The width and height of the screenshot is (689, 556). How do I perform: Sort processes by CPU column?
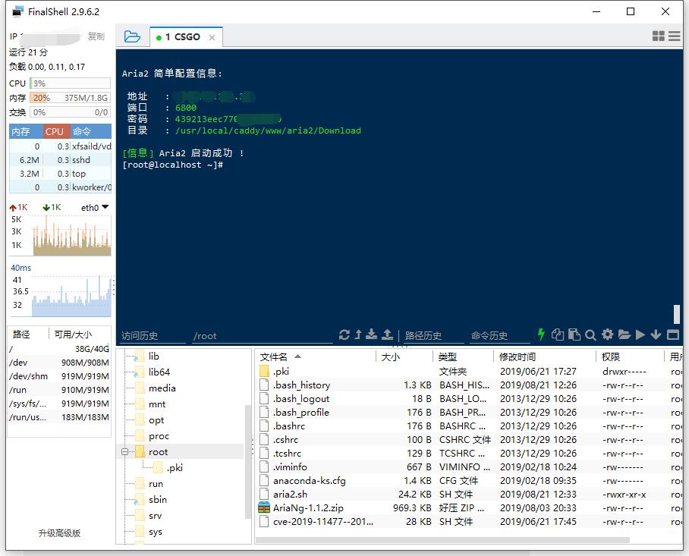pyautogui.click(x=56, y=131)
